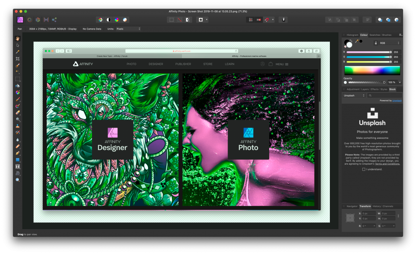
Task: Tick the I understand checkbox in Stock panel
Action: [x=364, y=169]
